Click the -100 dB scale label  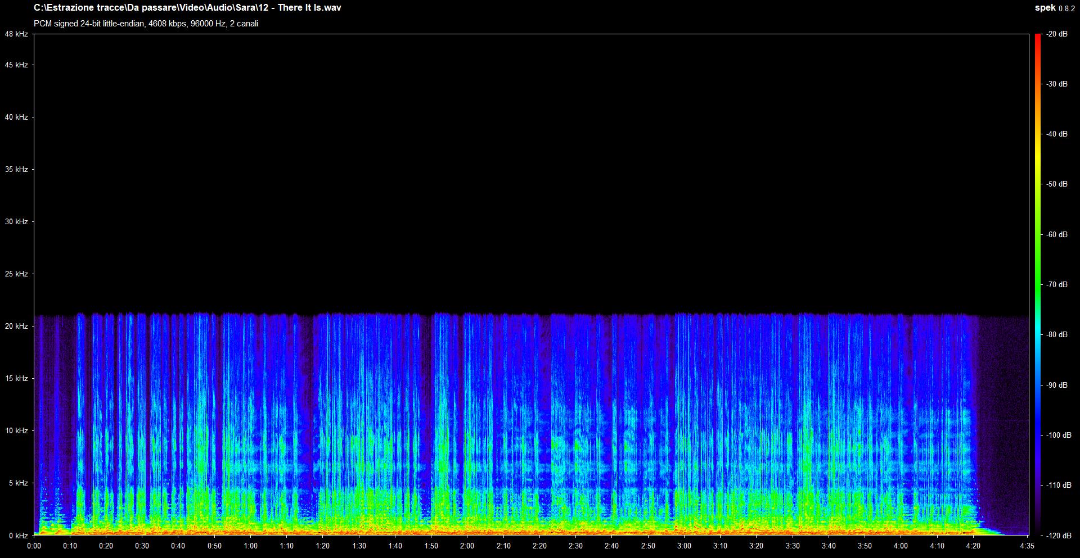[x=1059, y=435]
